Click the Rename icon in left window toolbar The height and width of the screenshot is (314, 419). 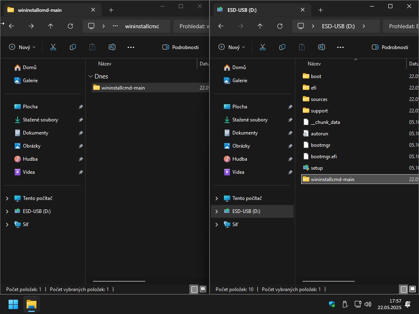pyautogui.click(x=112, y=47)
